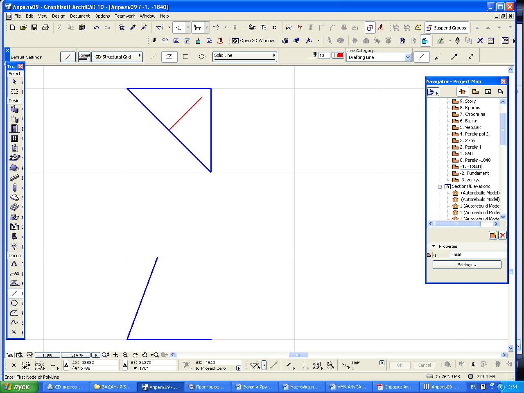Click the pen weight 10 input field
This screenshot has height=393, width=524.
(324, 55)
